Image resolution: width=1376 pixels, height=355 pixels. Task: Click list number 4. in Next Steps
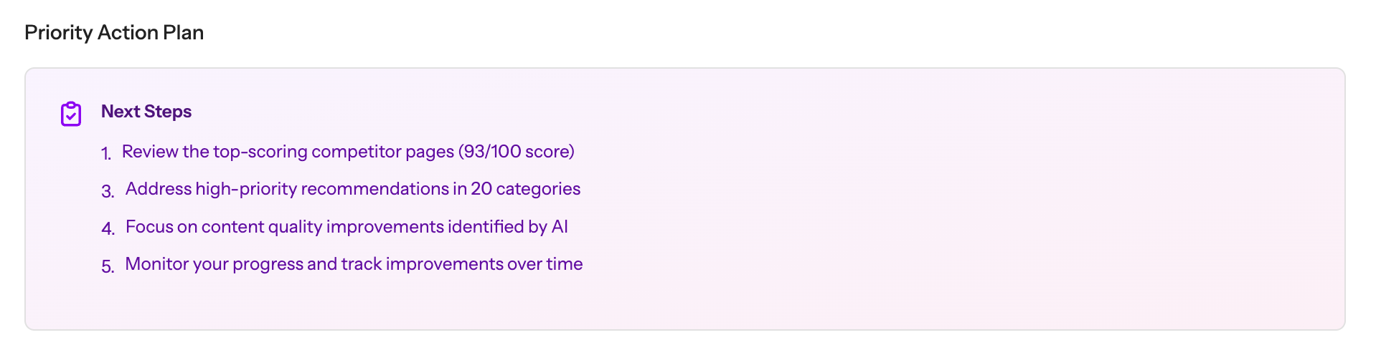click(108, 229)
